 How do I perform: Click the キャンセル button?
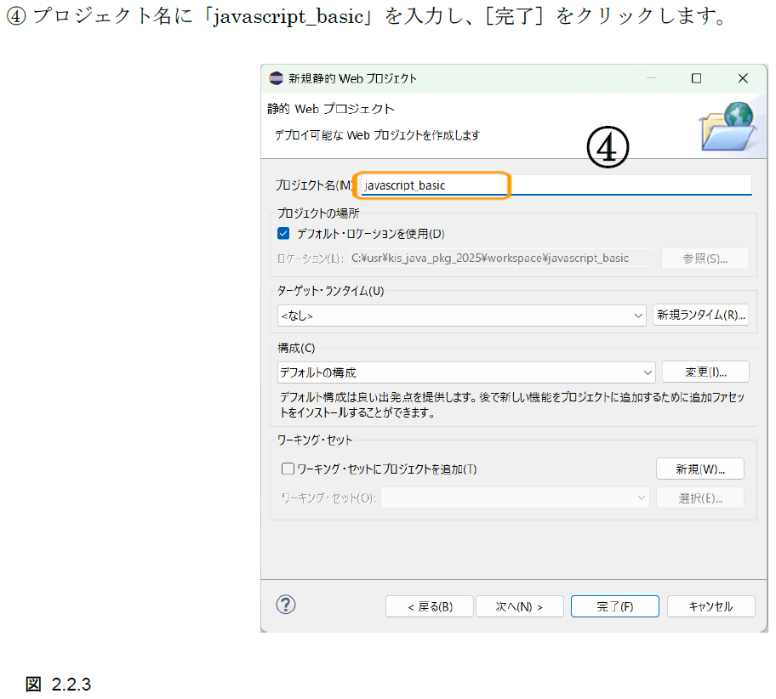pos(710,606)
